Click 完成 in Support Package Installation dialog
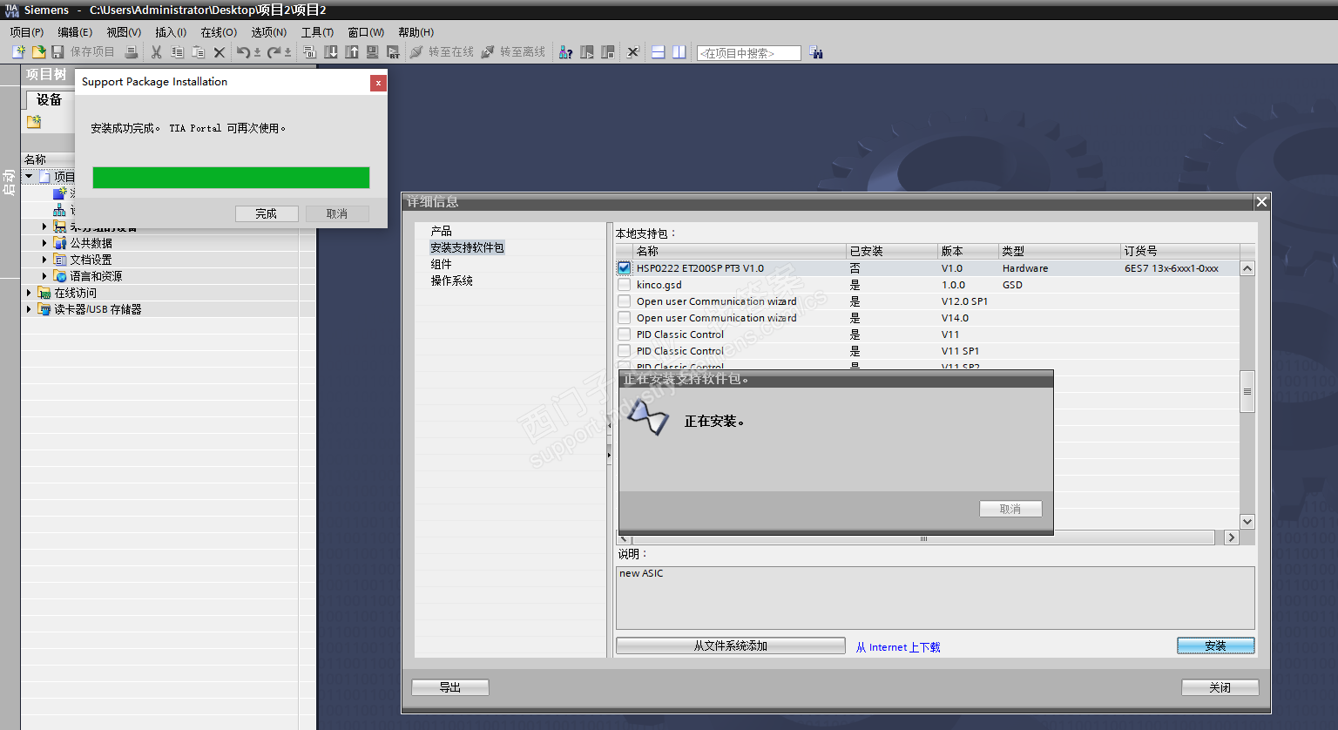Screen dimensions: 1338x730 tap(267, 213)
